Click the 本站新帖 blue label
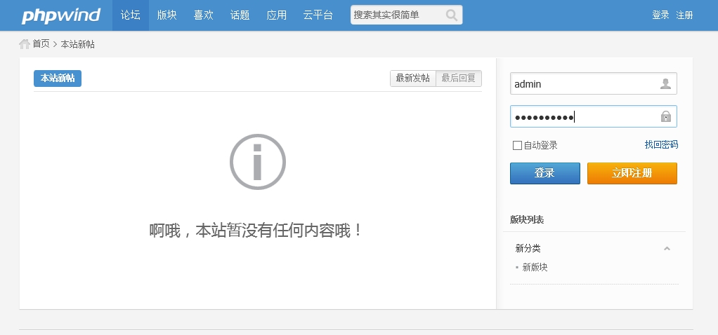Screen dimensions: 718x335 point(58,78)
